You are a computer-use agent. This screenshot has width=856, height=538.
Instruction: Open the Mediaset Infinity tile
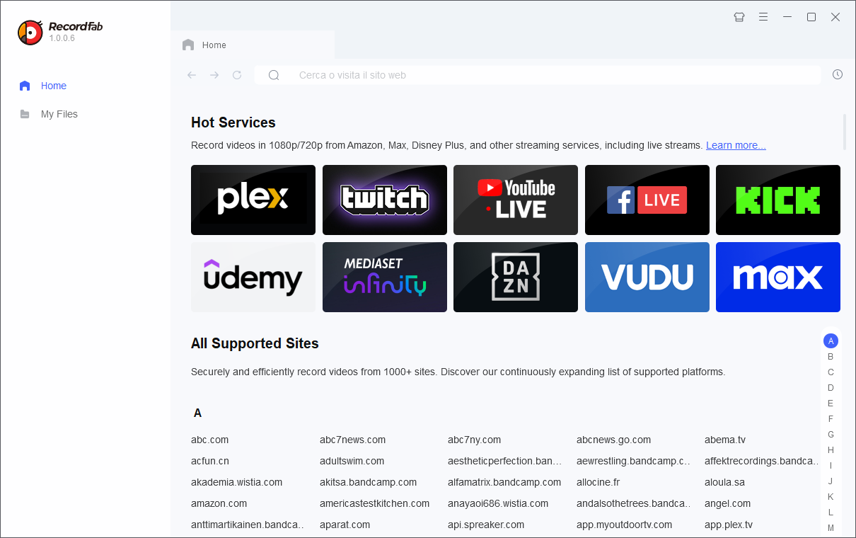point(385,277)
